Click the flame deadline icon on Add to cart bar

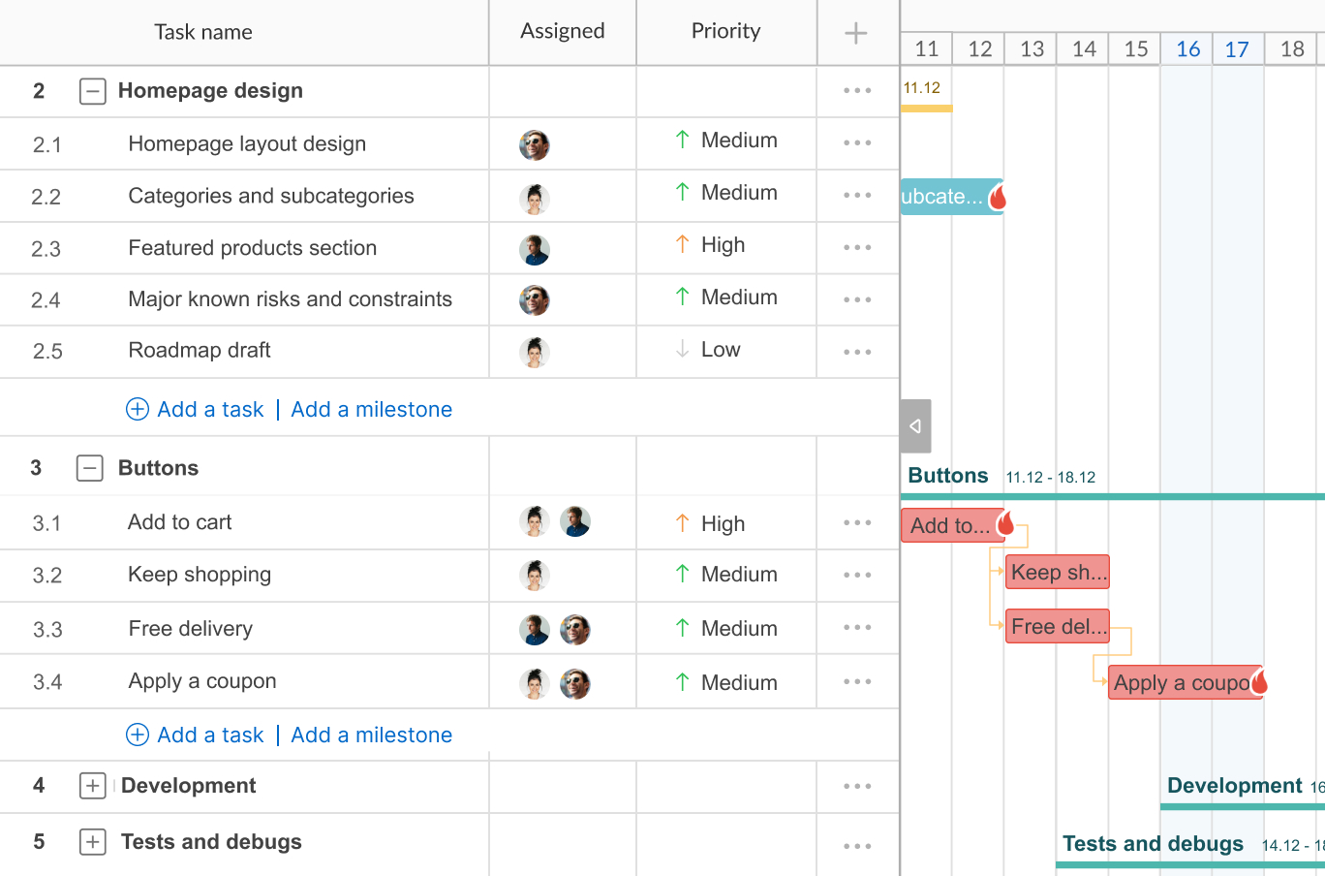click(x=1007, y=521)
